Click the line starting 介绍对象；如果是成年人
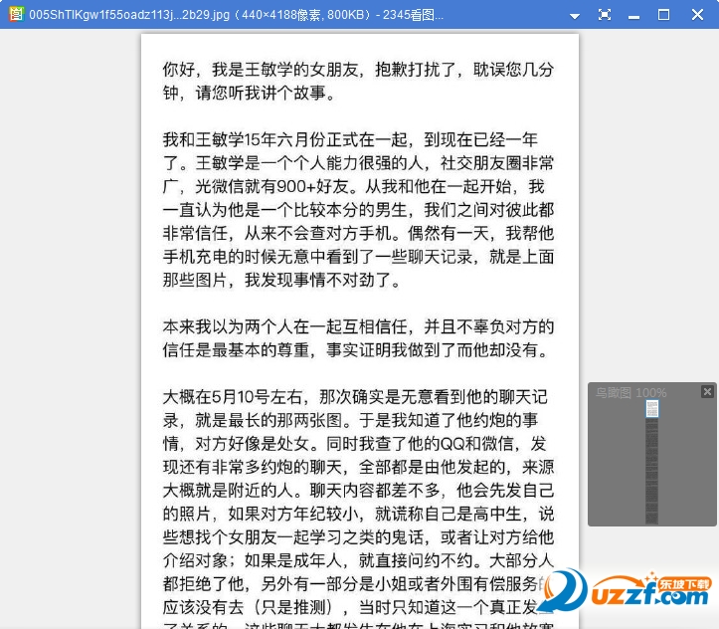The width and height of the screenshot is (719, 629). pos(358,560)
